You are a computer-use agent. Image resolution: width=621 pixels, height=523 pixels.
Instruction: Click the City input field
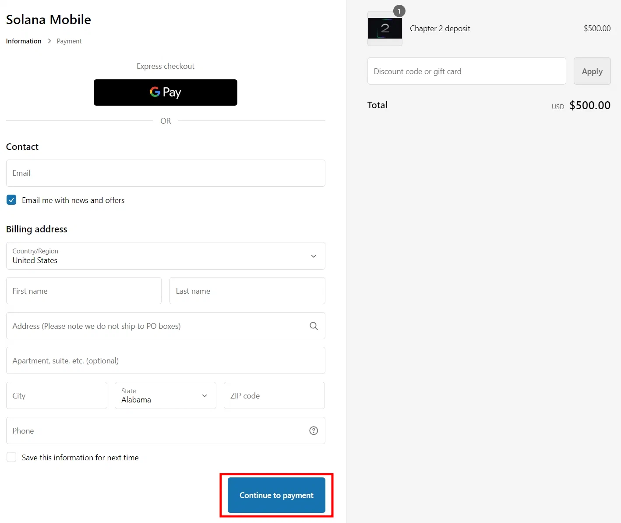pyautogui.click(x=56, y=395)
